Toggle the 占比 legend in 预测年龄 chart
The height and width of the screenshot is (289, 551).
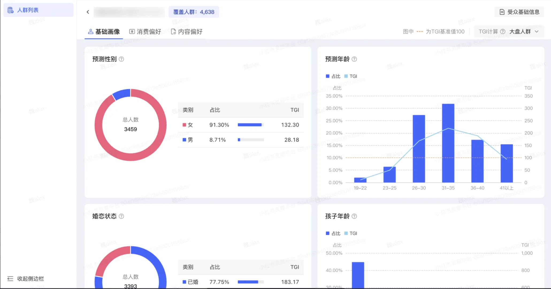(333, 76)
